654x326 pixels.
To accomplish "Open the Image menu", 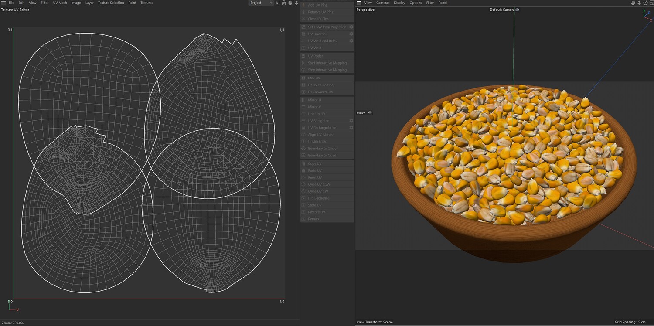I will tap(76, 3).
